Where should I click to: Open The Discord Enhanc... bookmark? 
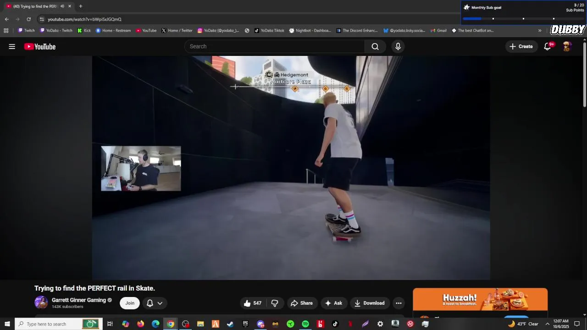[357, 31]
